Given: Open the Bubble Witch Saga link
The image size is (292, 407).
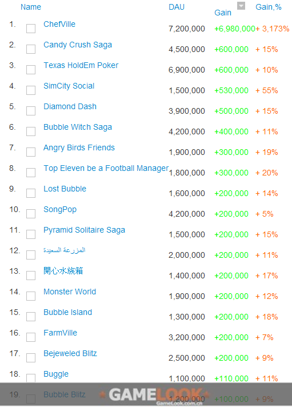Looking at the screenshot, I should (x=78, y=127).
